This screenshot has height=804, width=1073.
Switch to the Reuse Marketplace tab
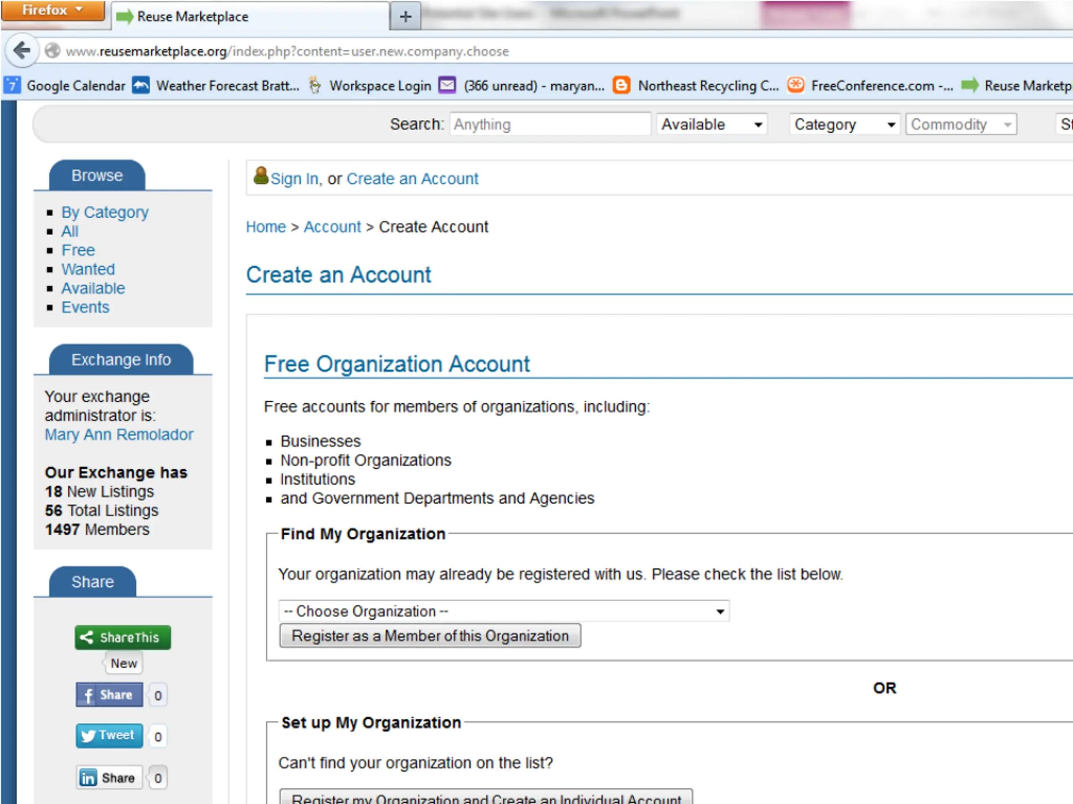250,17
